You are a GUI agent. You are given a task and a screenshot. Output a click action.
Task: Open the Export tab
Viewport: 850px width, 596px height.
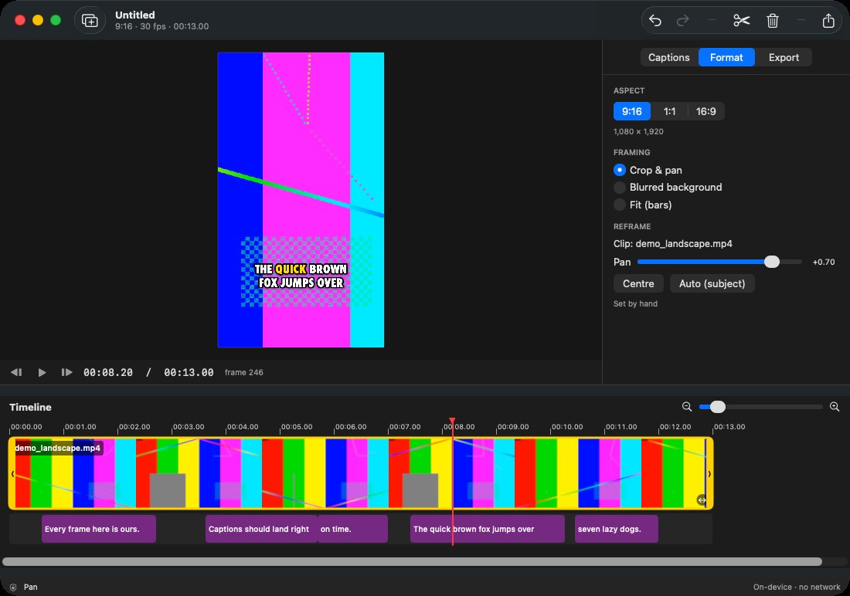click(x=784, y=57)
